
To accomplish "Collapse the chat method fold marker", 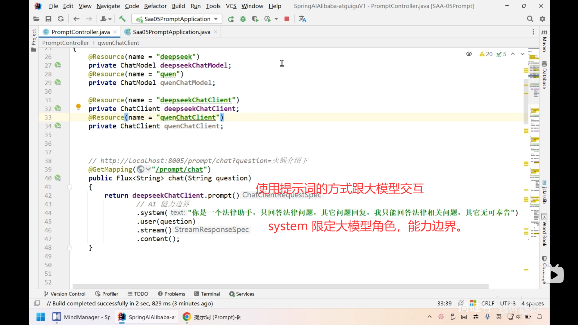I will point(70,187).
